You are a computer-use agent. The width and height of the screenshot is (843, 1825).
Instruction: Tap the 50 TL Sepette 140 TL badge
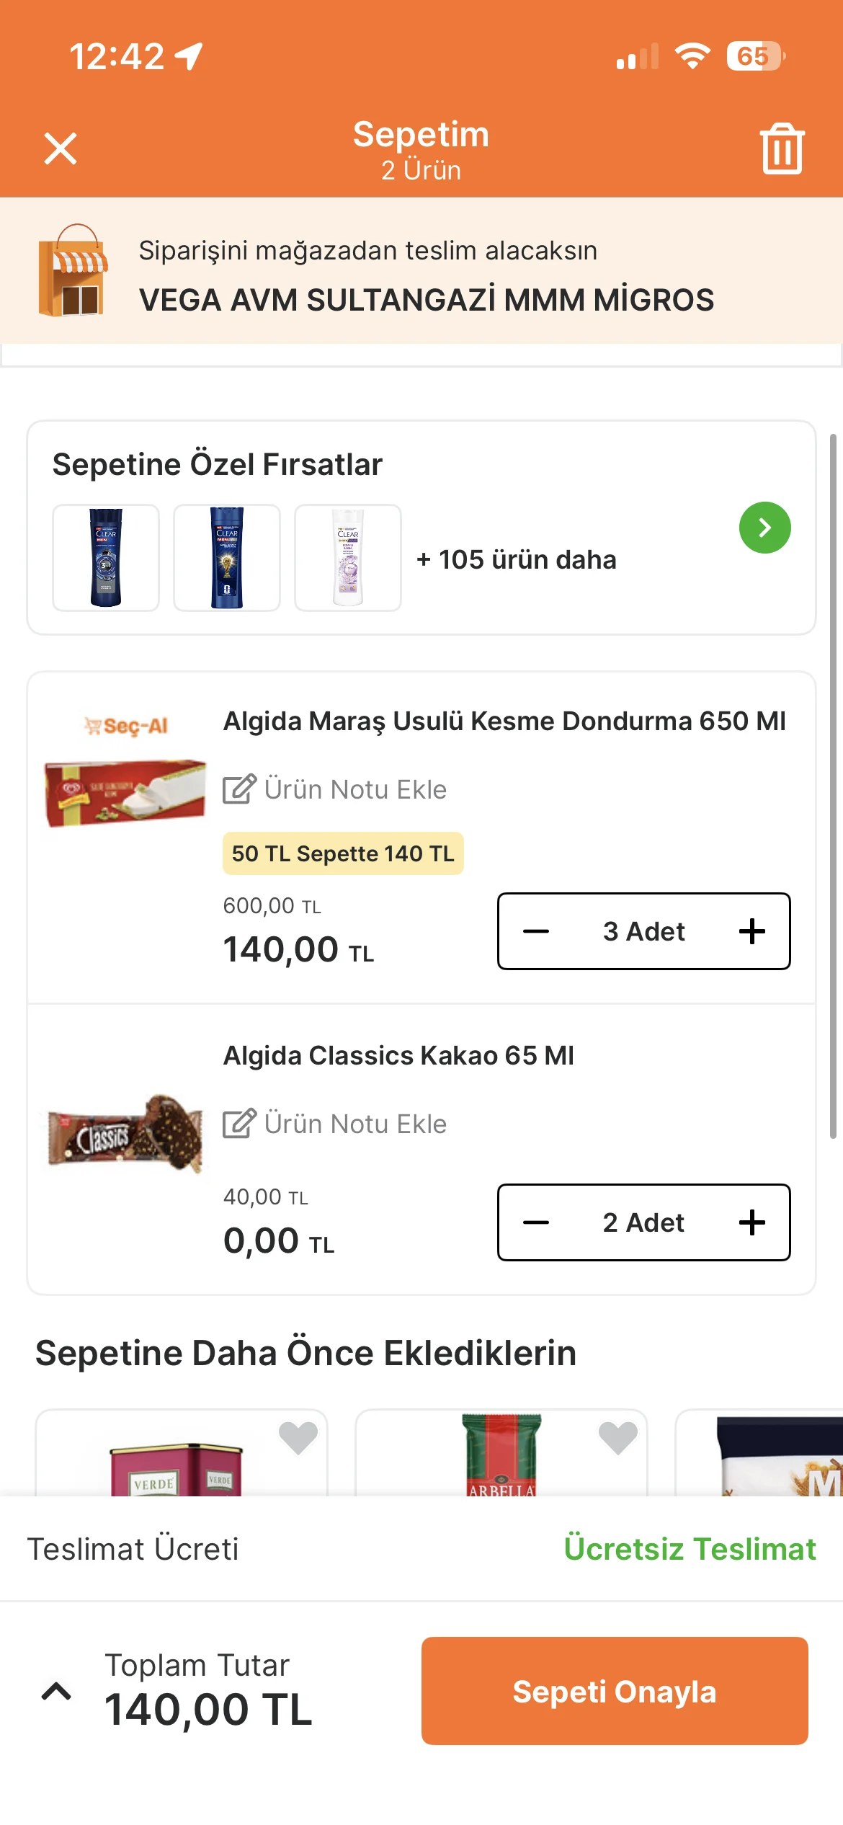343,853
